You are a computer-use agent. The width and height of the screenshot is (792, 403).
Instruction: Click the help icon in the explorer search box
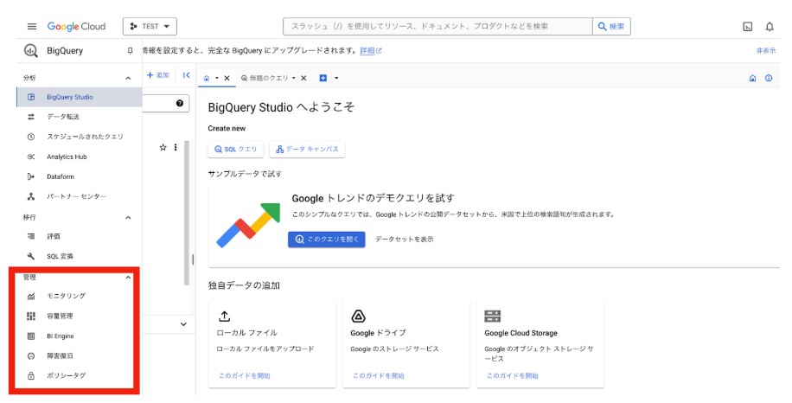180,104
